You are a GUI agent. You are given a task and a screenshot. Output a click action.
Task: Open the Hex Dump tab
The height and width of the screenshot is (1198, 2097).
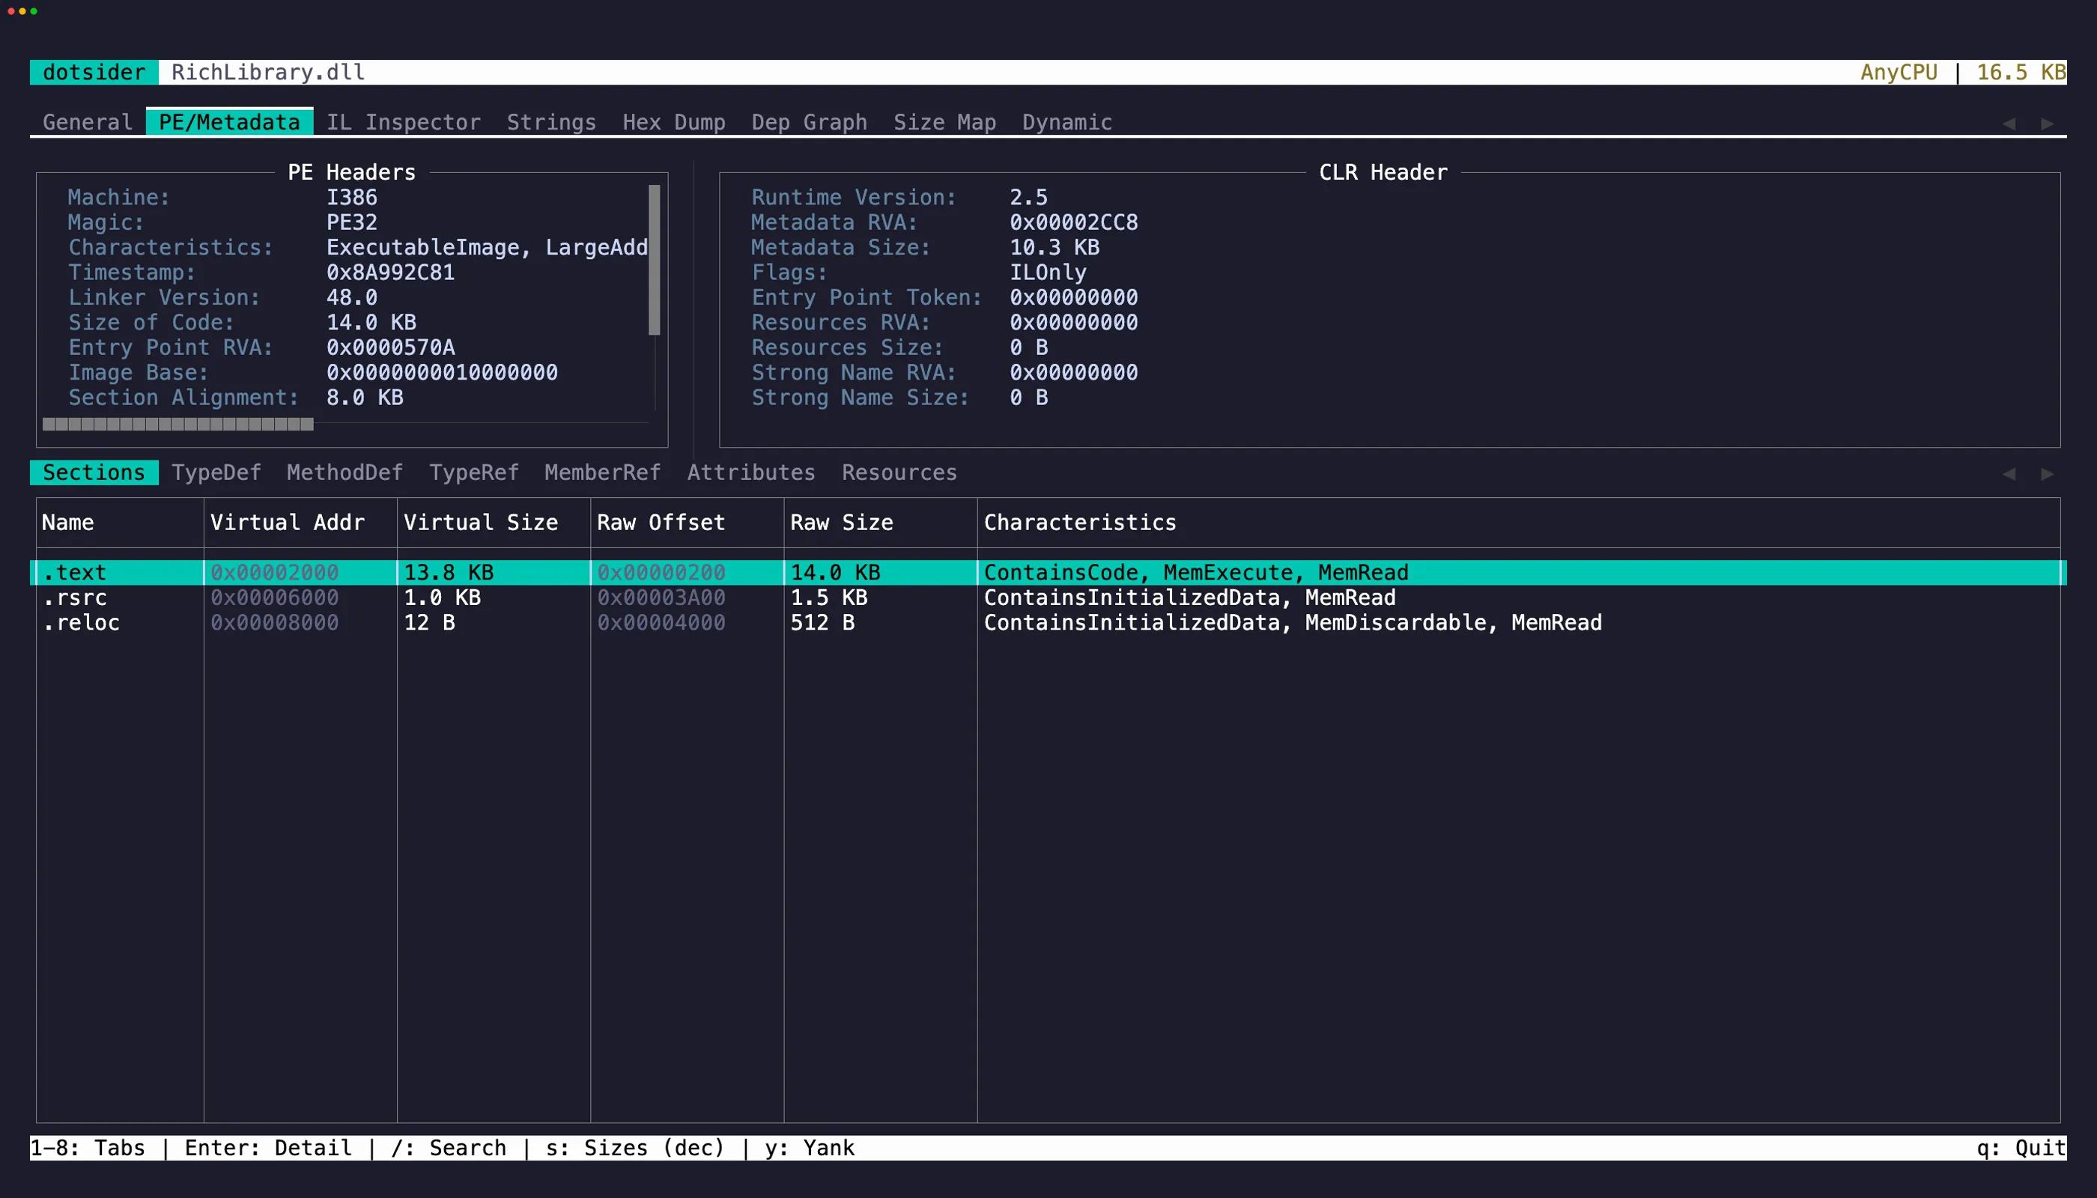[x=673, y=122]
